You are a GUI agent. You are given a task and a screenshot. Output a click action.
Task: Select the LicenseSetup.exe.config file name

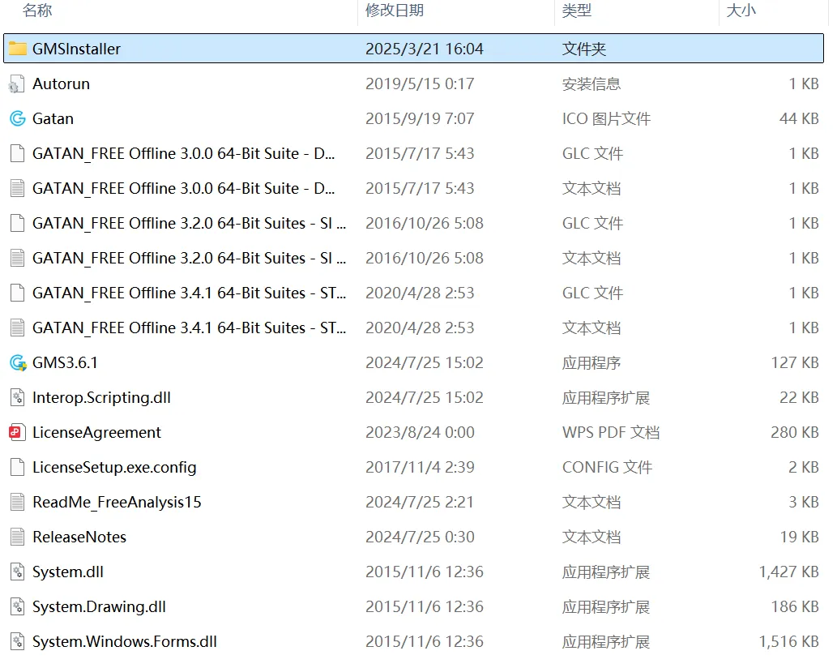114,467
